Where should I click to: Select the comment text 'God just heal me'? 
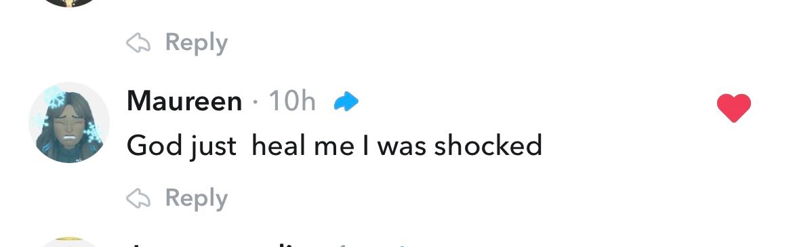240,146
